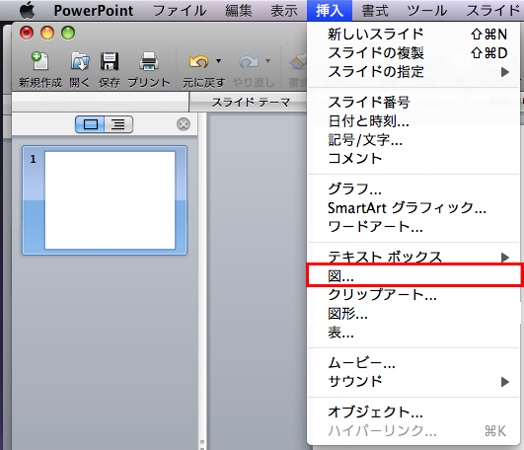Click the red close window button
This screenshot has width=524, height=450.
(27, 33)
